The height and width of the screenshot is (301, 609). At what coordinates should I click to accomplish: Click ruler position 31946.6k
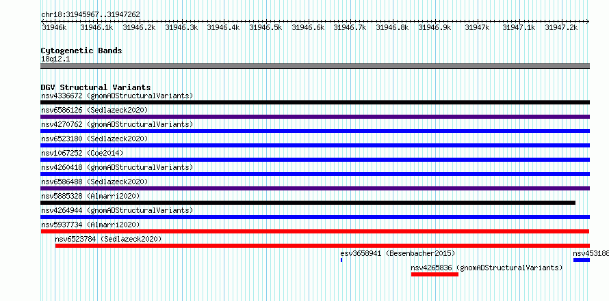click(308, 27)
